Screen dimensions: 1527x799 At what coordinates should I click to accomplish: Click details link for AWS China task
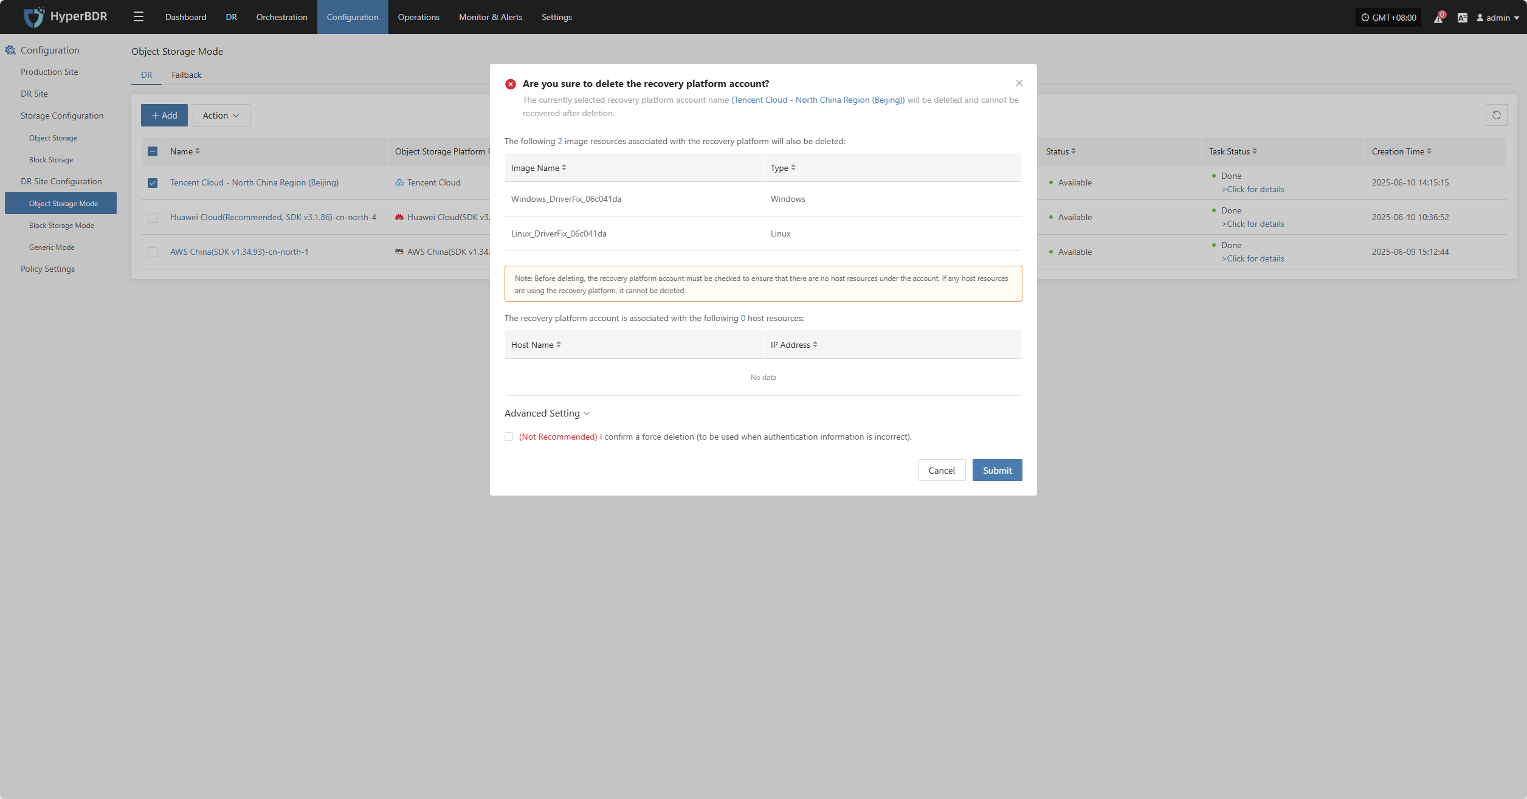point(1253,258)
